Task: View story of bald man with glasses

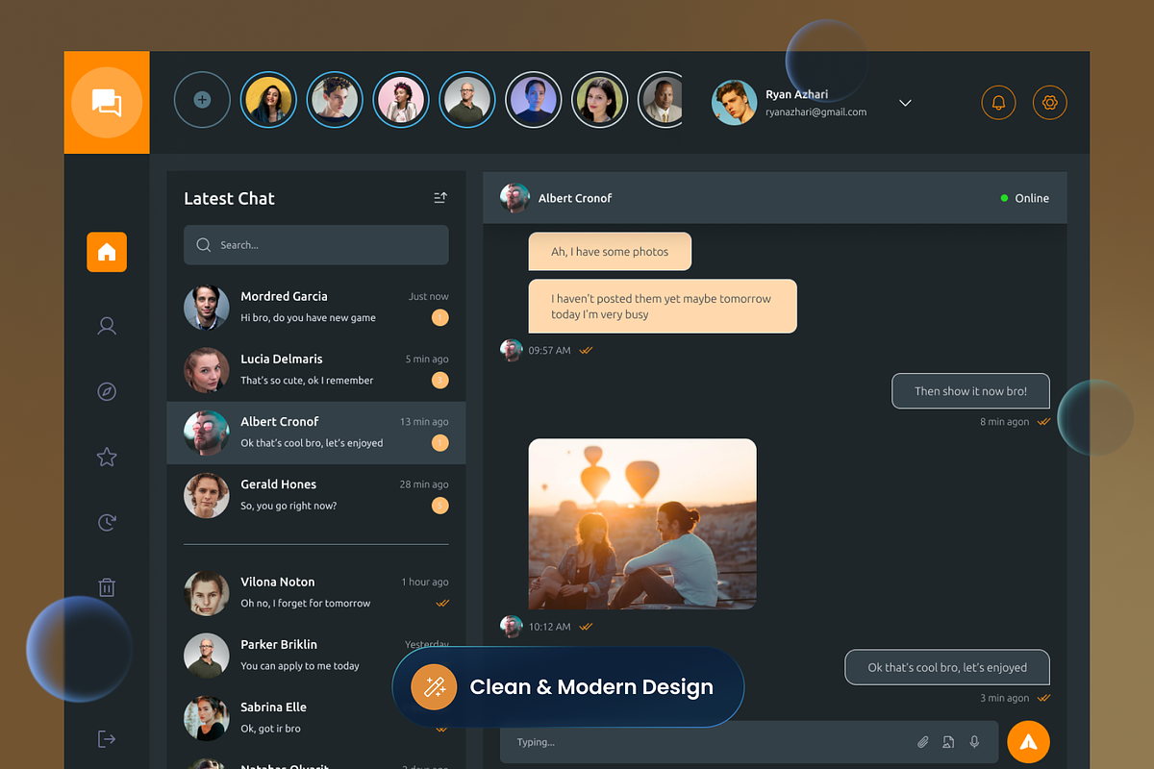Action: click(467, 100)
